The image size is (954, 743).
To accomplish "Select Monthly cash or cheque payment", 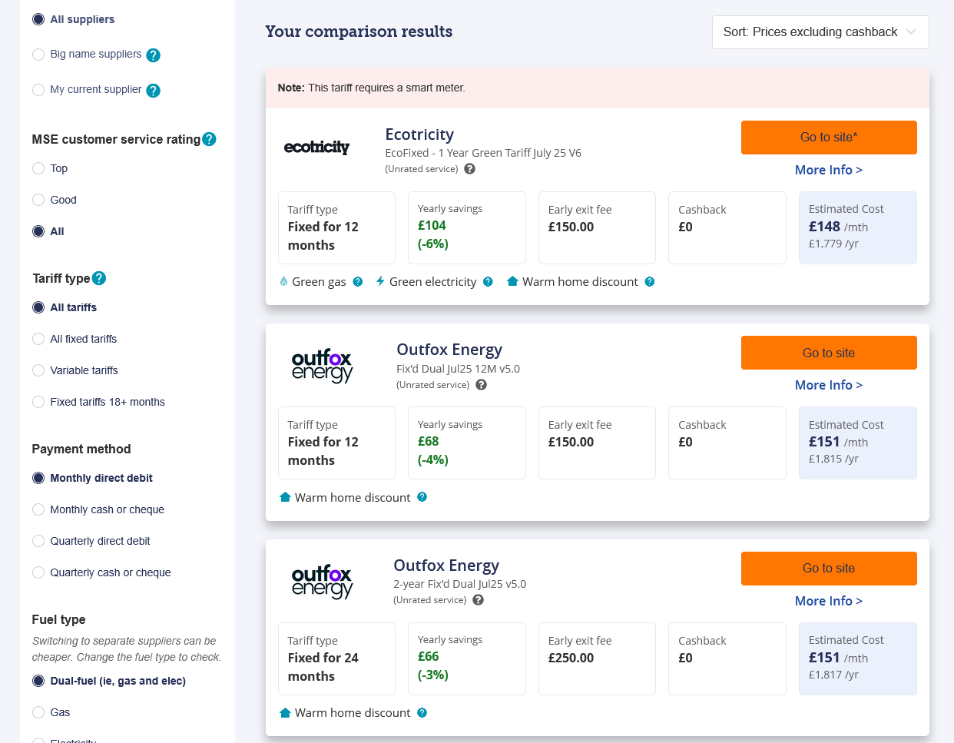I will [x=38, y=509].
